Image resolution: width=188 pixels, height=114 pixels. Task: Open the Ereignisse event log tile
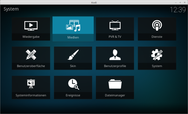click(73, 87)
